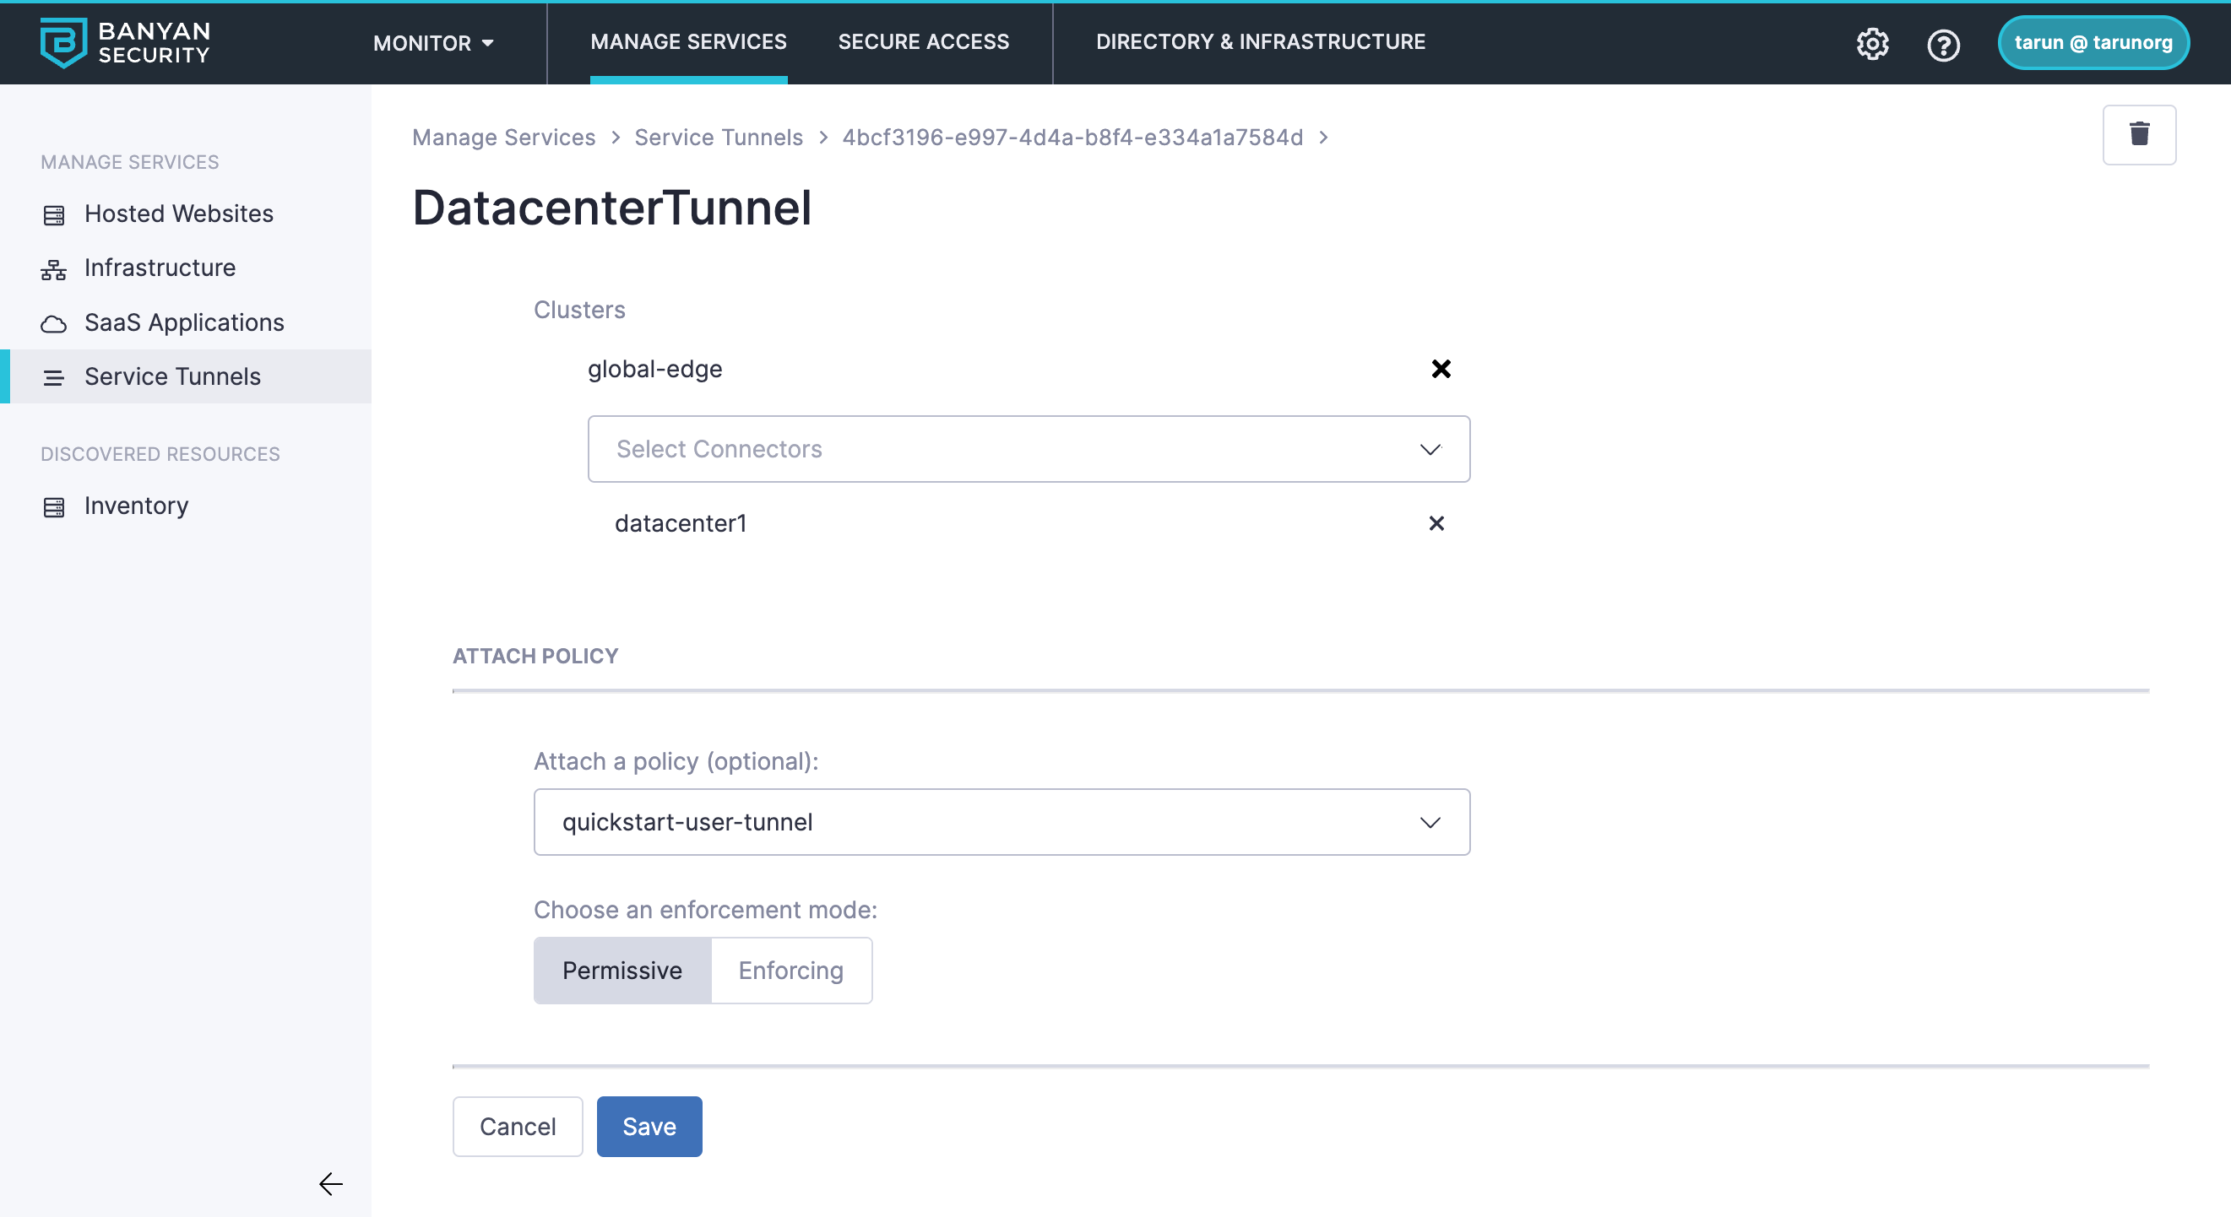Select Permissive enforcement mode

click(x=622, y=971)
